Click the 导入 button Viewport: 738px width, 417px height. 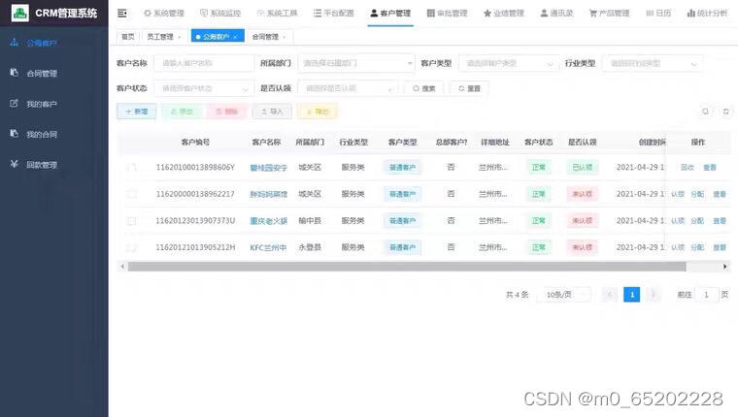tap(272, 112)
